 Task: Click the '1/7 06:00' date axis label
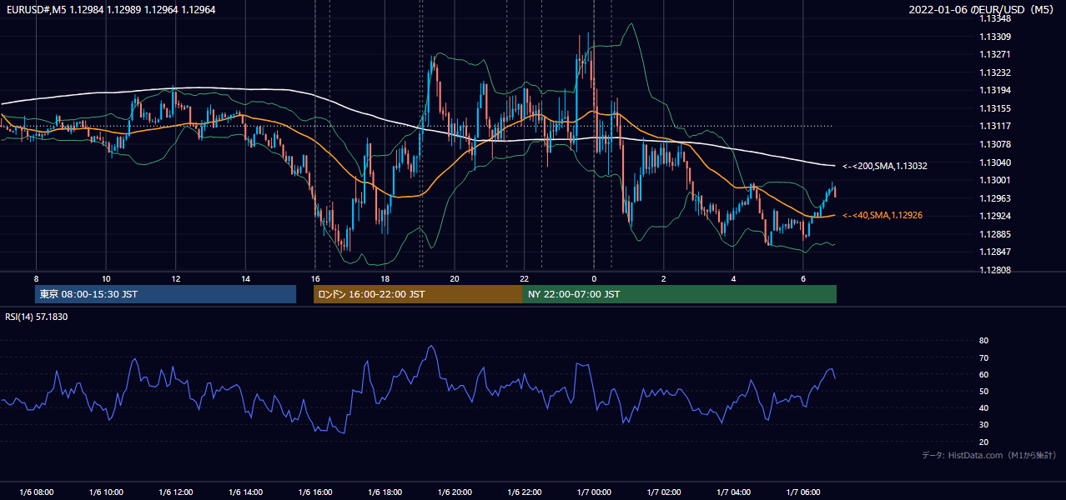point(803,492)
